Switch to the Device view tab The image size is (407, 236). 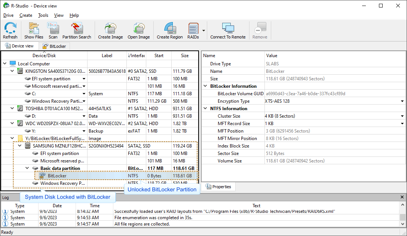click(19, 46)
